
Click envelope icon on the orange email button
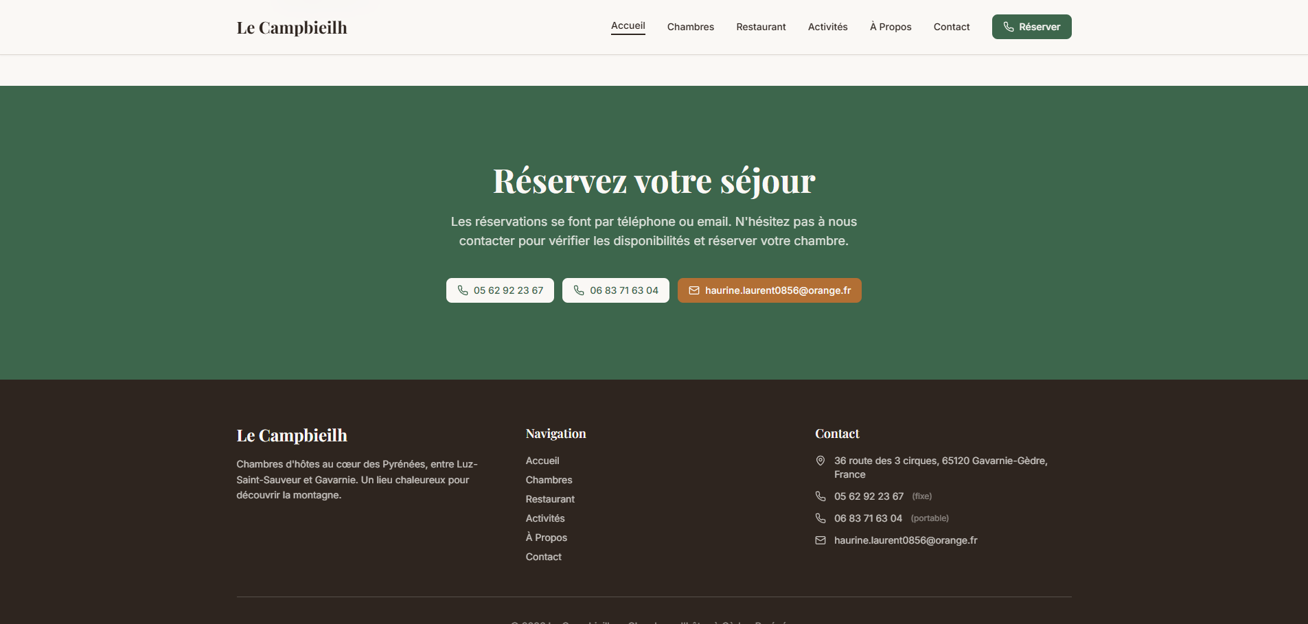(694, 290)
